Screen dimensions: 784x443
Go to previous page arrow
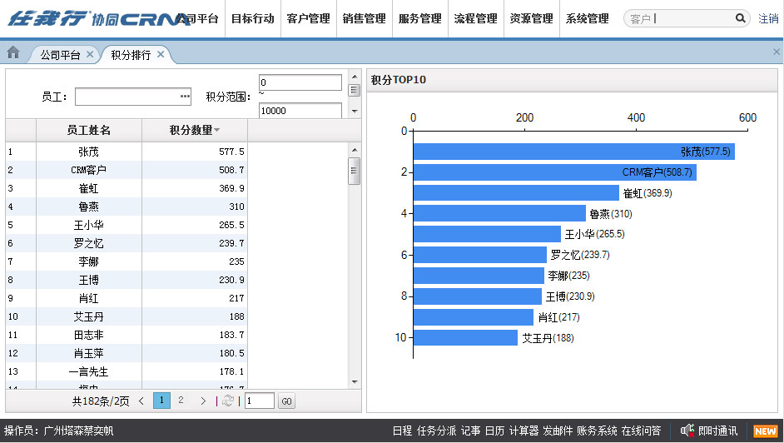point(141,401)
